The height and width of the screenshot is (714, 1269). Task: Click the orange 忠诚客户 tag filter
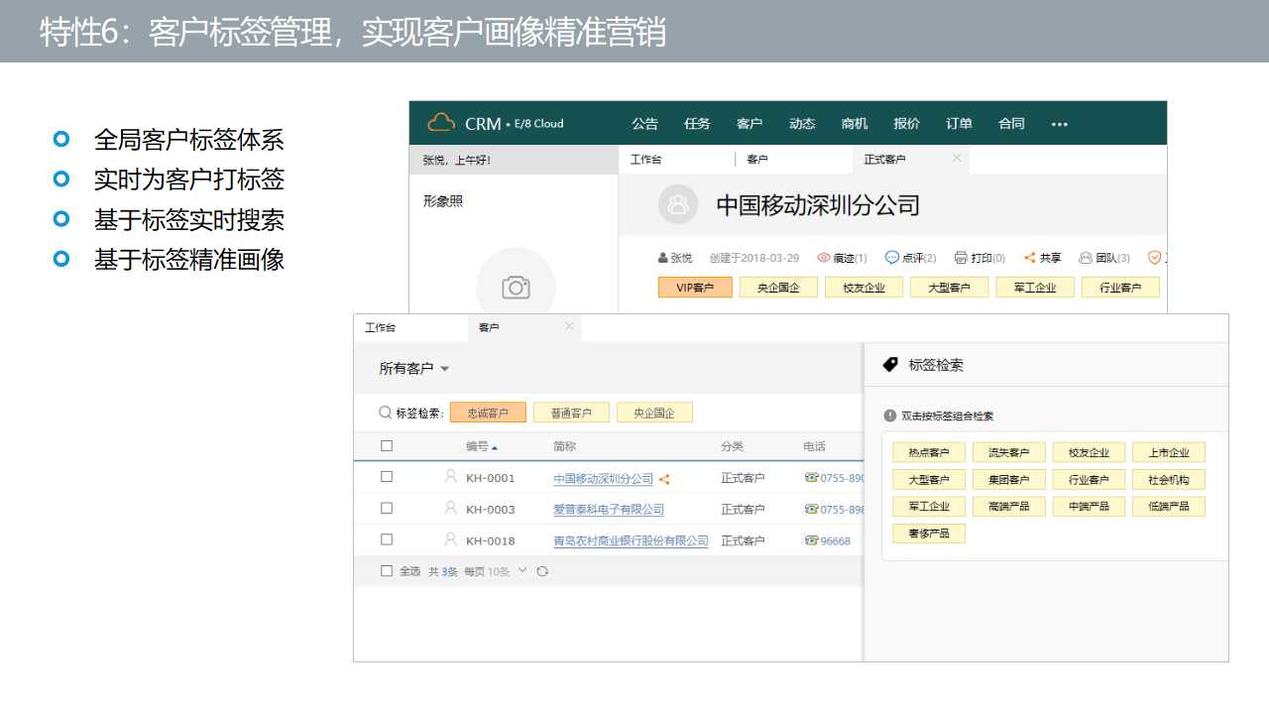[488, 414]
